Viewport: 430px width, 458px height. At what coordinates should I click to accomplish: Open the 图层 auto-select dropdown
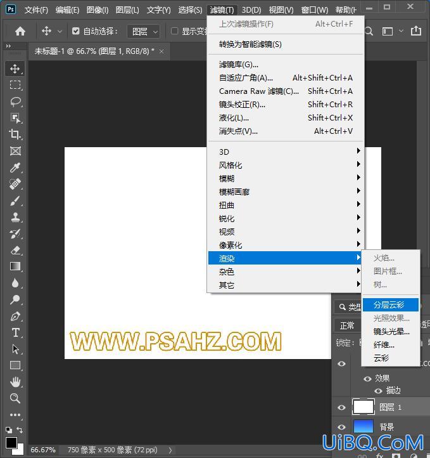tap(143, 31)
